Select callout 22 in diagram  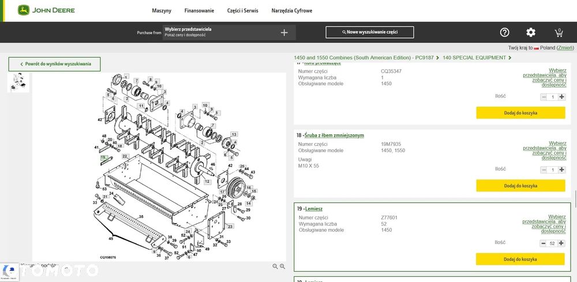pyautogui.click(x=125, y=156)
